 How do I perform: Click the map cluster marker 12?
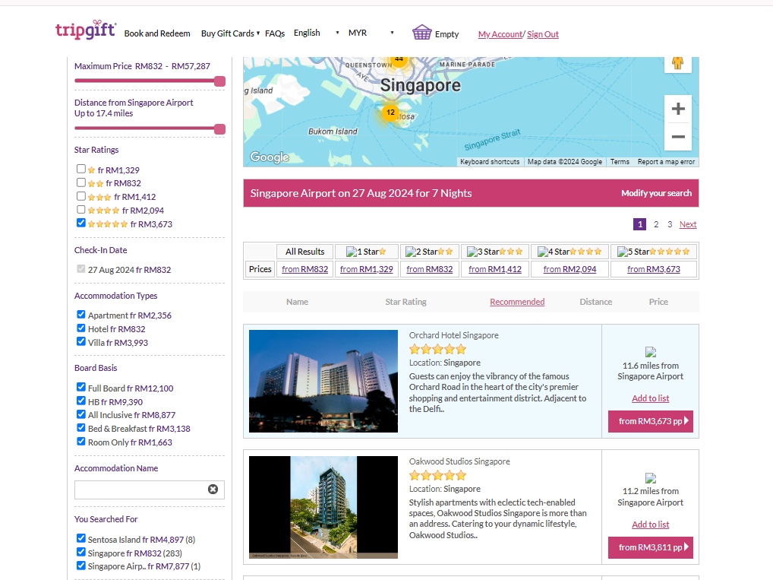pyautogui.click(x=390, y=113)
